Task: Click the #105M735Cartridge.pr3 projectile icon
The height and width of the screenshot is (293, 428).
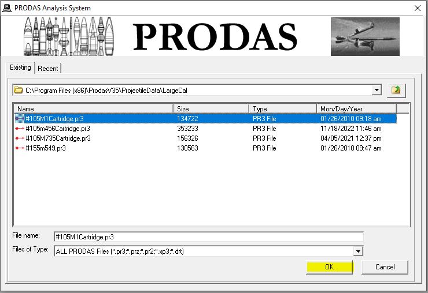Action: 20,138
